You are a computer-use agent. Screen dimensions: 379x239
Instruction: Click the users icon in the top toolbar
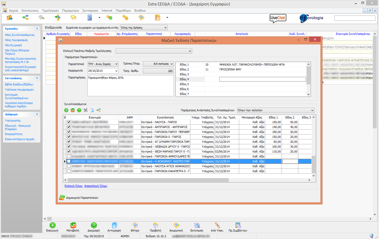click(x=10, y=18)
